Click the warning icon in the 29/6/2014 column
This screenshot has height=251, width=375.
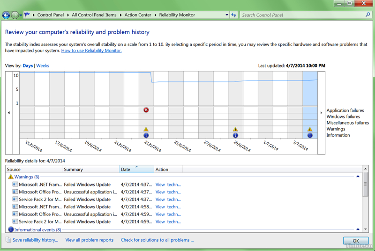(235, 129)
